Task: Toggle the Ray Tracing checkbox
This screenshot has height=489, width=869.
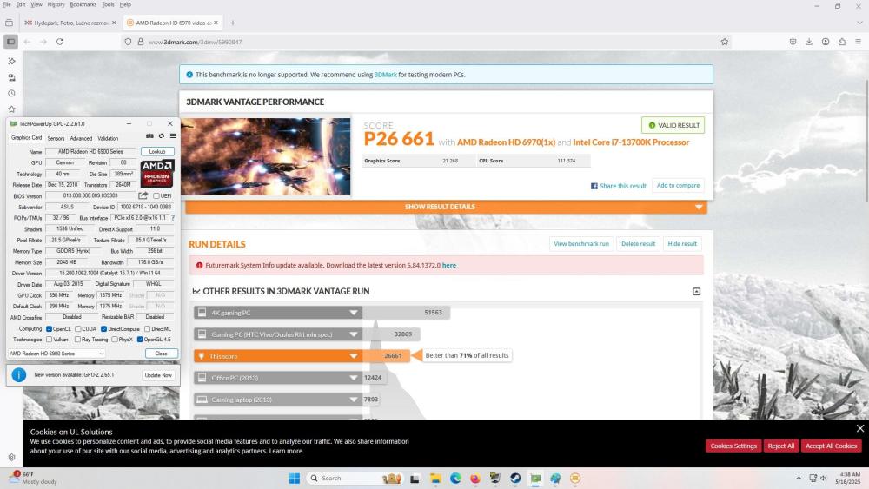Action: 77,340
